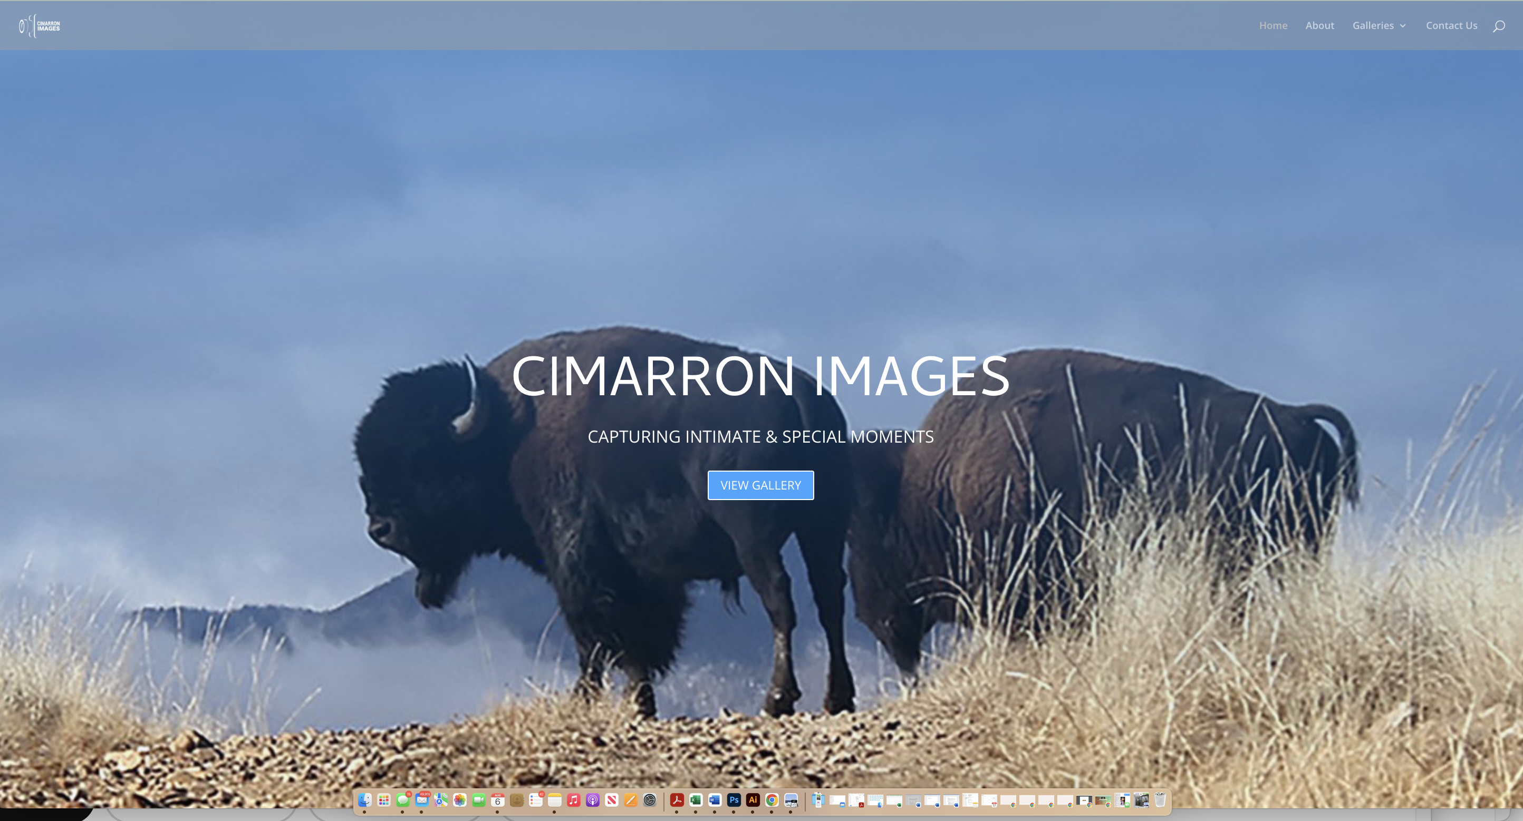Screen dimensions: 1523x821
Task: Launch the Music app from the dock
Action: pyautogui.click(x=573, y=800)
